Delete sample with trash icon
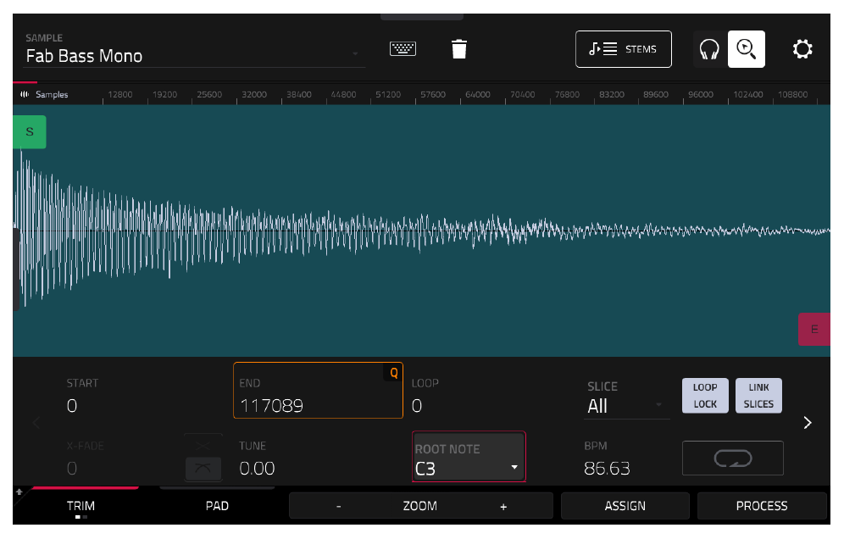 pos(459,49)
